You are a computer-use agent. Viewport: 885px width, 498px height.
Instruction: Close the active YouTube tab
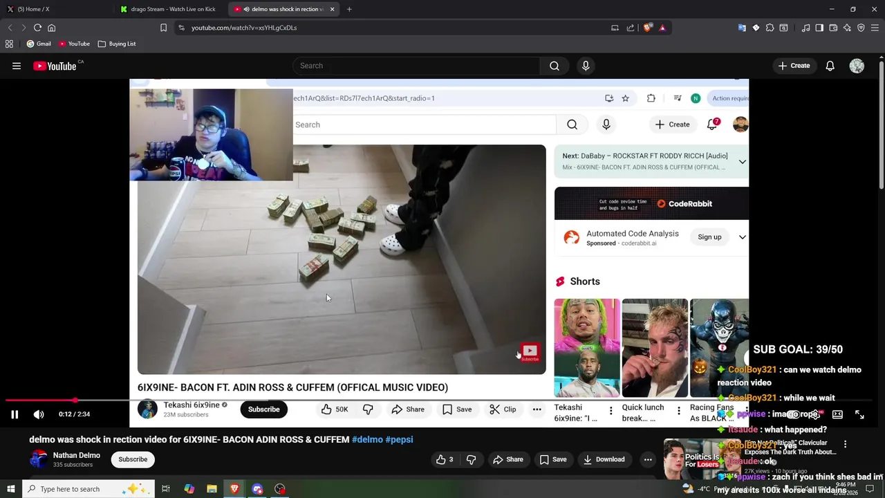332,9
